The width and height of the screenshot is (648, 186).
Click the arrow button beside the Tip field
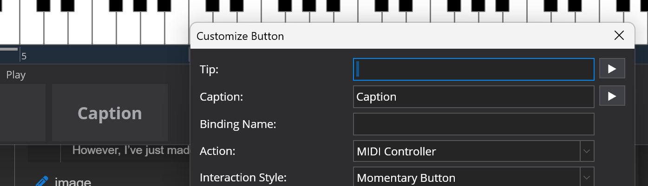[x=612, y=69]
